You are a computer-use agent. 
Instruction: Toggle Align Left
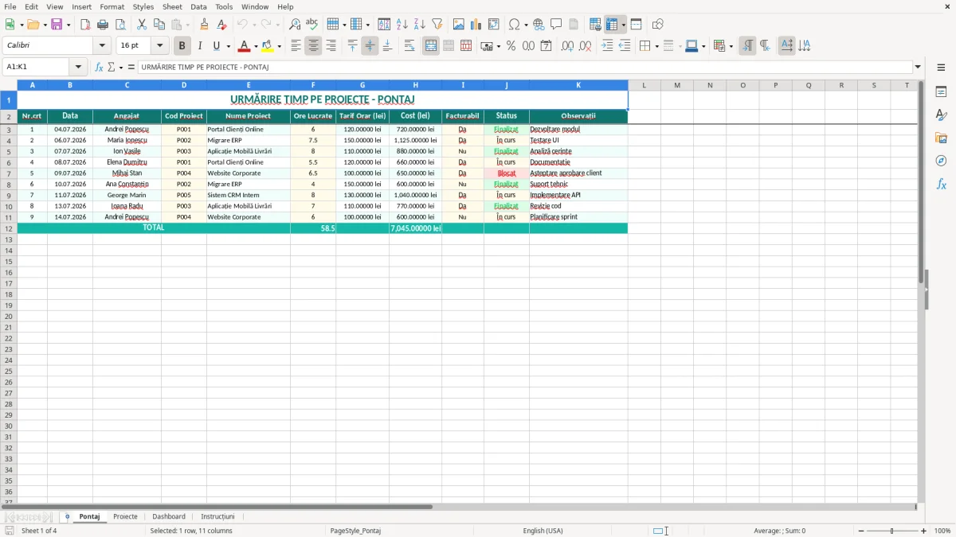pos(296,46)
